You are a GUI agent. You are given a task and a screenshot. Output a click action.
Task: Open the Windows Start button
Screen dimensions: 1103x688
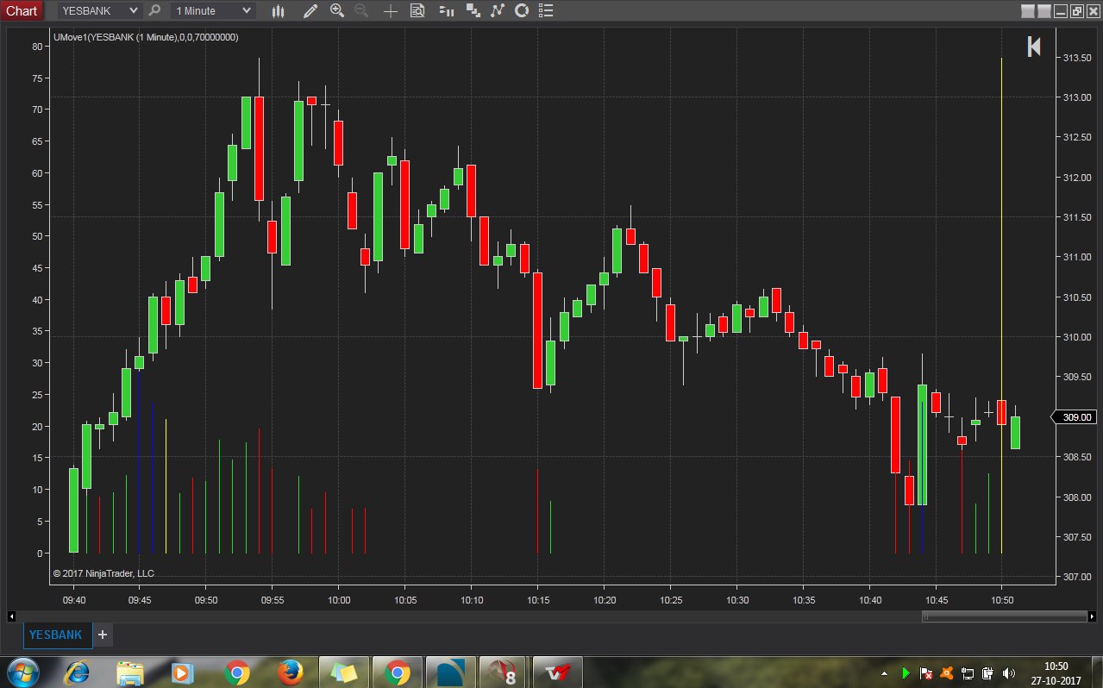click(x=22, y=672)
